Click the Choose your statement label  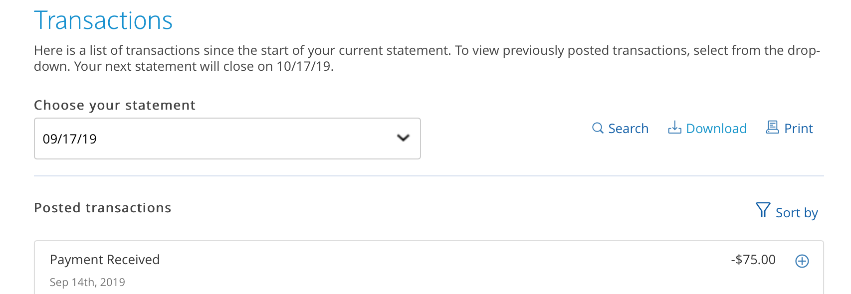click(x=115, y=105)
